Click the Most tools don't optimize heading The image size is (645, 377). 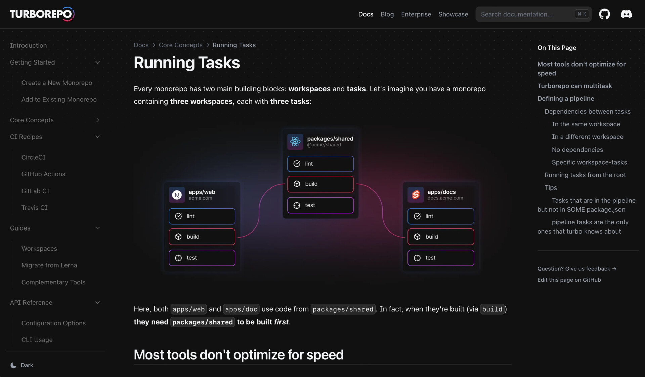click(239, 355)
